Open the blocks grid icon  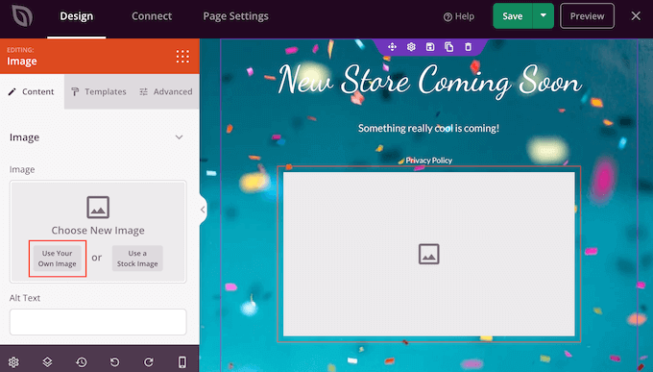(x=182, y=57)
